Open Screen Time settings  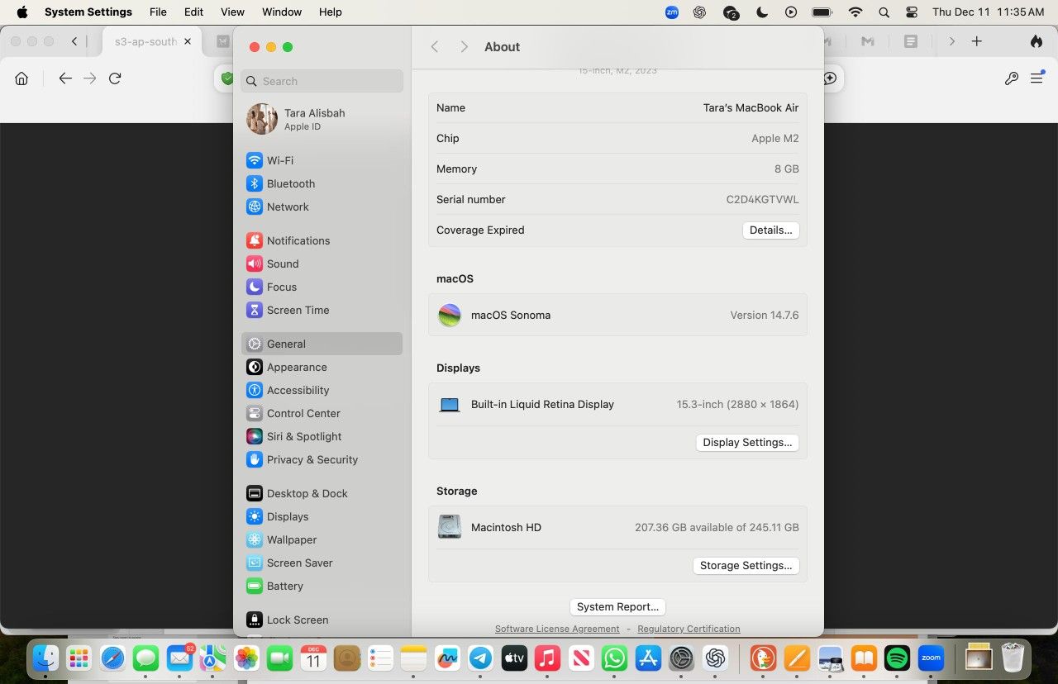[298, 310]
